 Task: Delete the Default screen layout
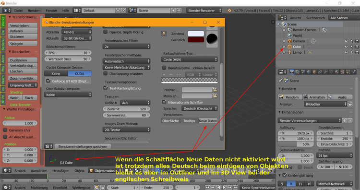123,11
